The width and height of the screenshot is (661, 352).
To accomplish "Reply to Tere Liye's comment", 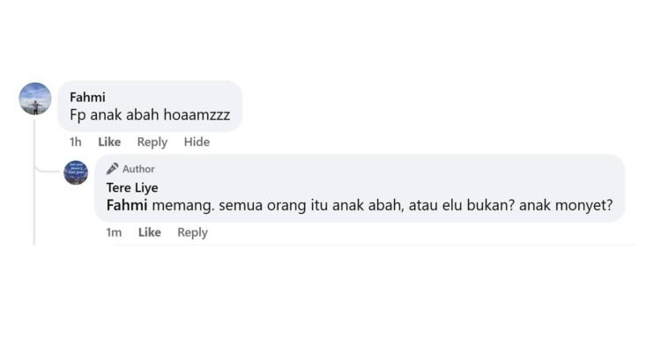I will tap(192, 232).
